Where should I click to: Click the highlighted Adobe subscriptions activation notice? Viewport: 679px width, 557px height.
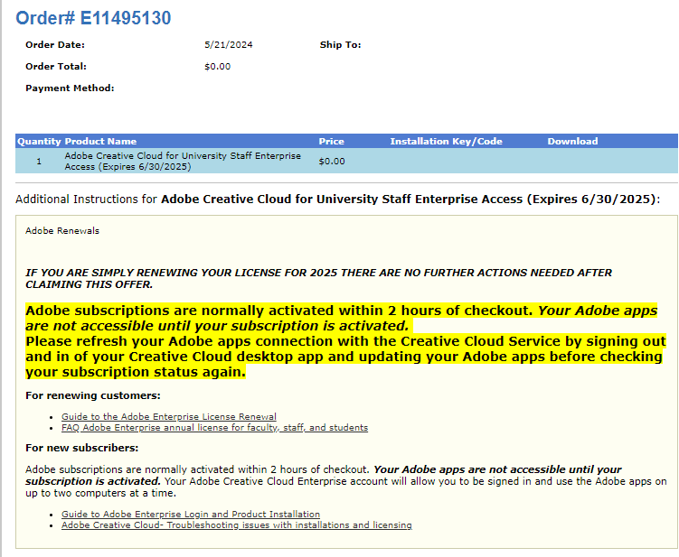click(341, 318)
